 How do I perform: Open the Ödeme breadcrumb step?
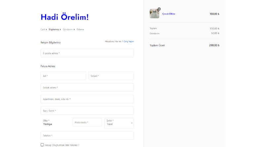point(80,29)
